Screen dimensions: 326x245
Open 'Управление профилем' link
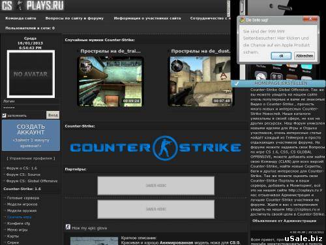coord(31,158)
